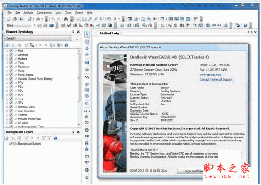Close the Background Layers panel
261x185 pixels.
point(78,132)
